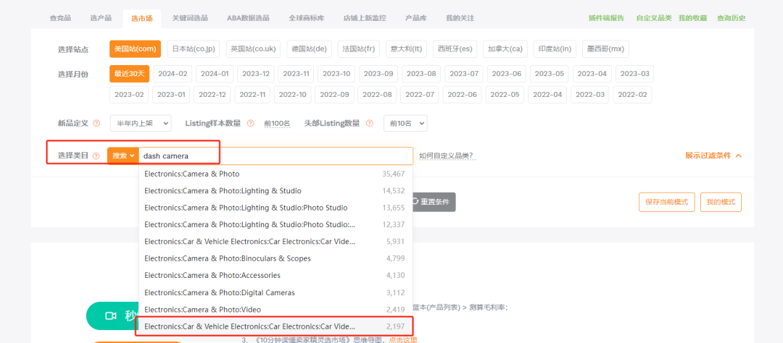Open the 搜索 mode dropdown

click(x=123, y=156)
